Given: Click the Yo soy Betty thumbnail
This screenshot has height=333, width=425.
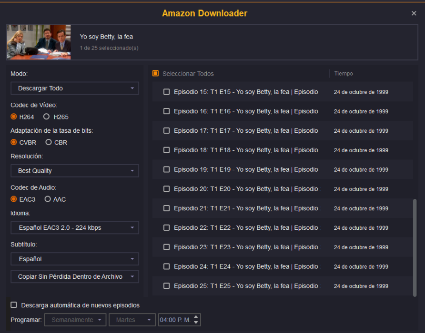Looking at the screenshot, I should click(x=39, y=42).
